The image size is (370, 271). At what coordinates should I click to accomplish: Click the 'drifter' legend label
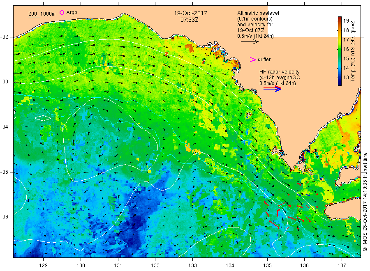click(264, 60)
